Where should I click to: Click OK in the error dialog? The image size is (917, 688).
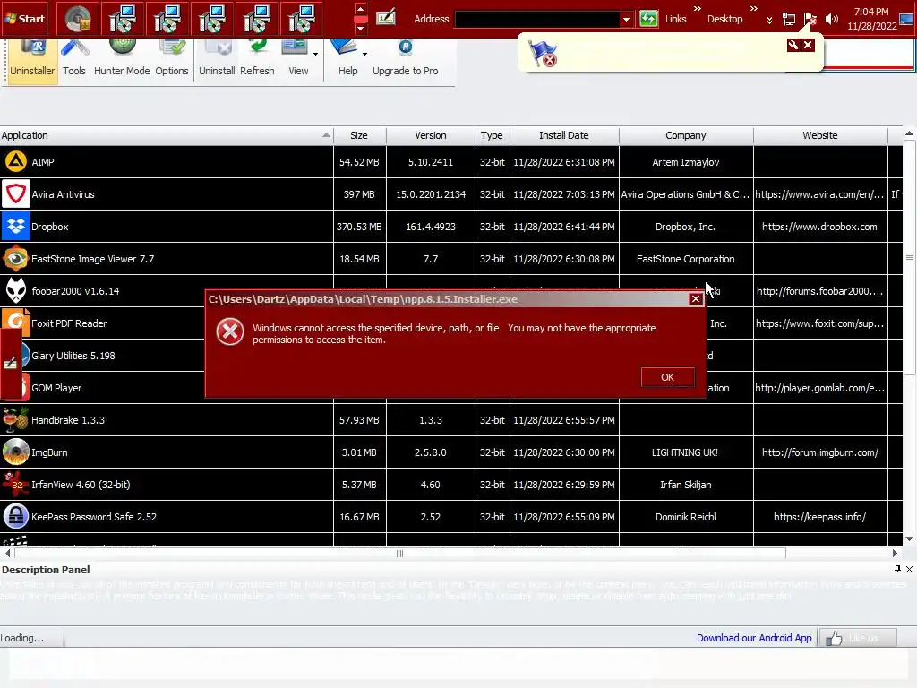coord(667,377)
